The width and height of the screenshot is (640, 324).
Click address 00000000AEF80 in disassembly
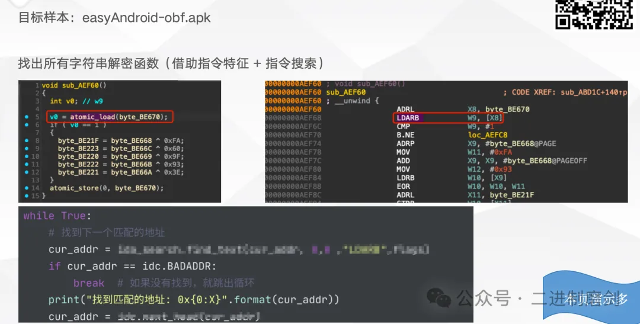pyautogui.click(x=293, y=169)
